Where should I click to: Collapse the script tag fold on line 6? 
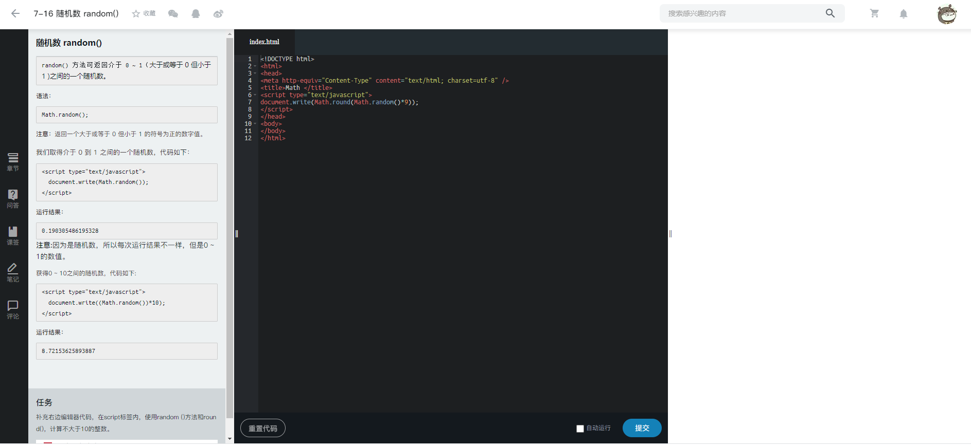255,95
